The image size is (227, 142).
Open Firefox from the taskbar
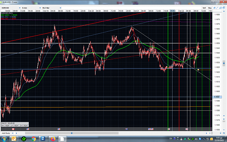(x=53, y=139)
